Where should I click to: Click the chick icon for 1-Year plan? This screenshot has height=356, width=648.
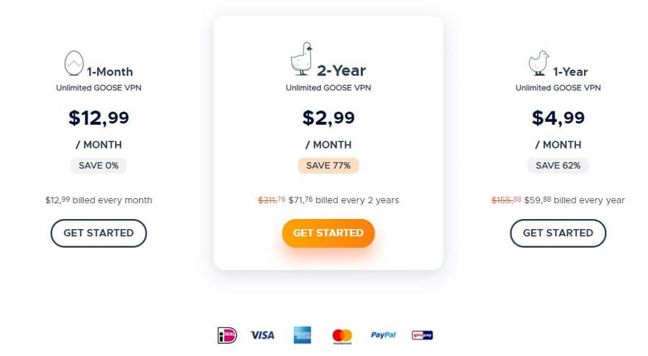click(539, 63)
